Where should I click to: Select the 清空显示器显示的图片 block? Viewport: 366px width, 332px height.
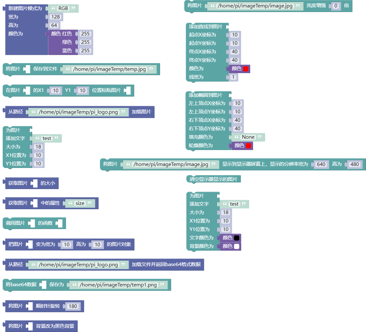213,179
